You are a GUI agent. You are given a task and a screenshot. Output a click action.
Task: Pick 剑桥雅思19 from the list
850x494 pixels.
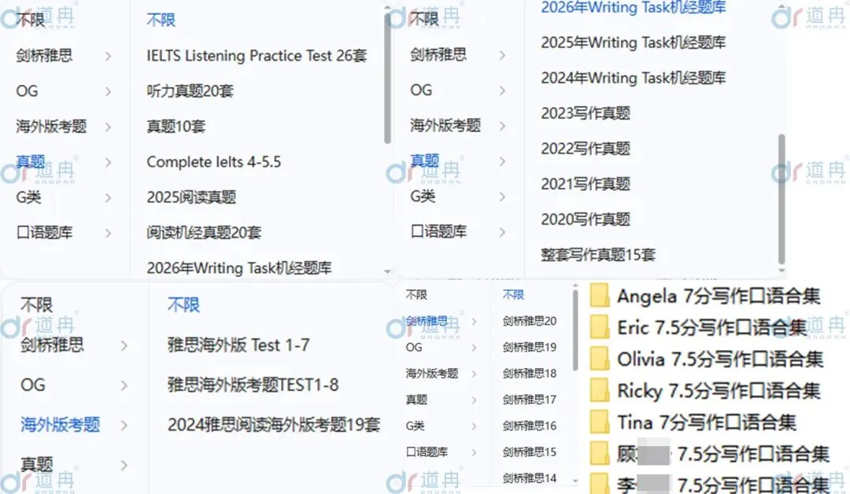click(x=529, y=347)
